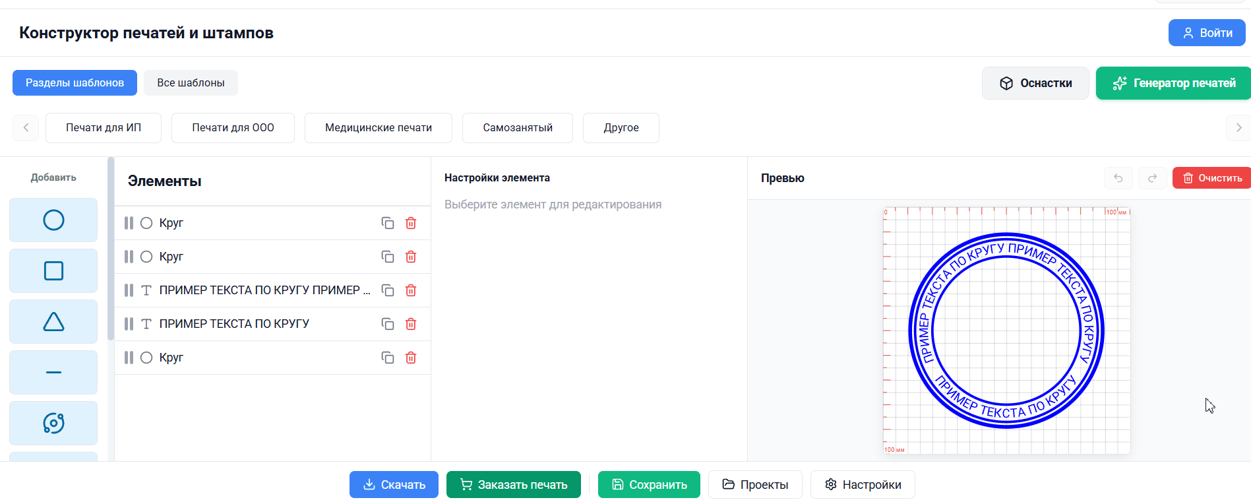Viewport: 1251px width, 504px height.
Task: Open the Медицинские печати category
Action: tap(379, 128)
